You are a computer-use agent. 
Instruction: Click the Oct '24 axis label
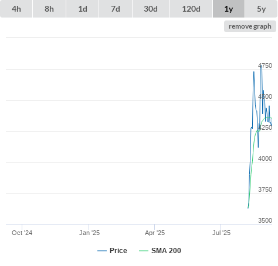[x=22, y=233]
